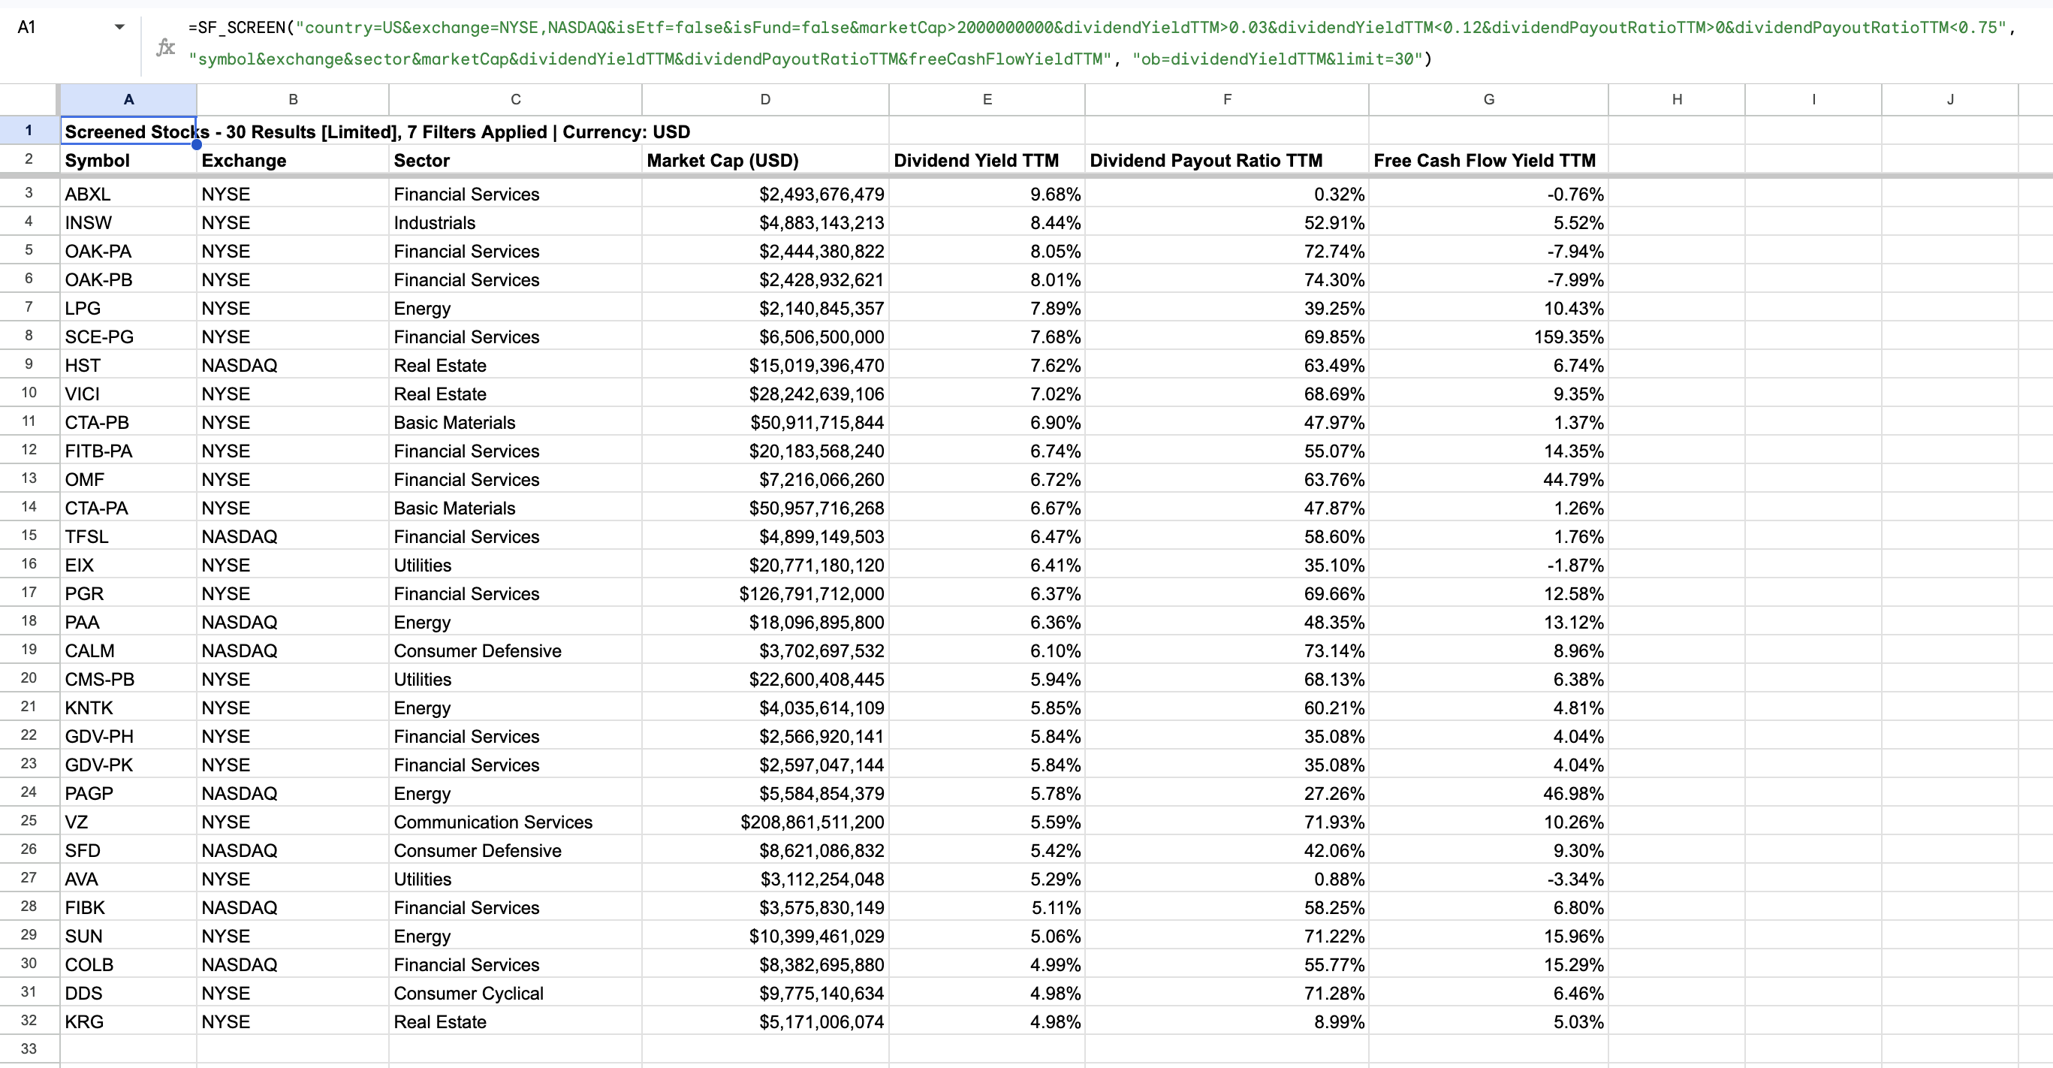Click the Exchange header cell
The height and width of the screenshot is (1068, 2053).
[293, 160]
